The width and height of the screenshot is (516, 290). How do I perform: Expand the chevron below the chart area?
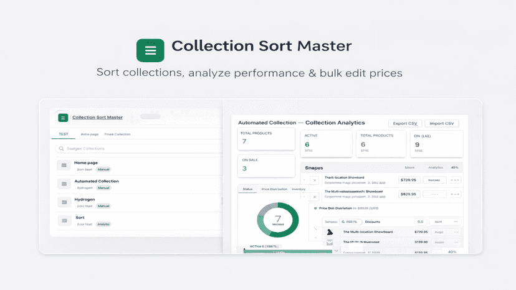pyautogui.click(x=336, y=251)
